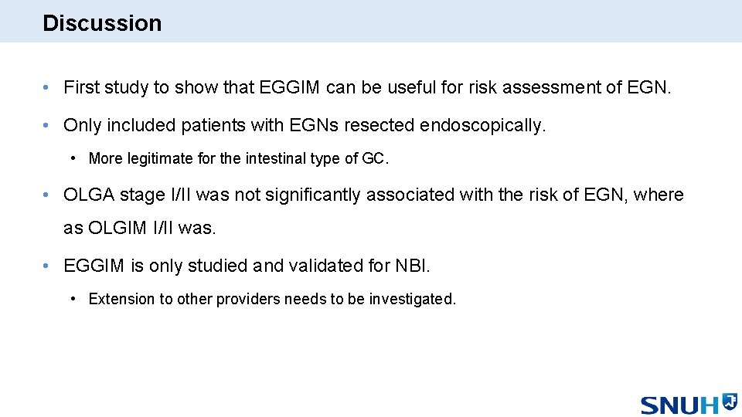Click the "More legitimate for the intestinal type" sub-bullet
The height and width of the screenshot is (417, 742).
pos(239,159)
